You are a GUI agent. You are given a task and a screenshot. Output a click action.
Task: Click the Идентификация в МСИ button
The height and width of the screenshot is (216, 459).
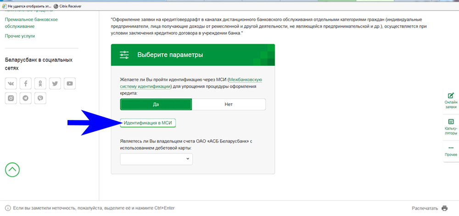[x=148, y=123]
